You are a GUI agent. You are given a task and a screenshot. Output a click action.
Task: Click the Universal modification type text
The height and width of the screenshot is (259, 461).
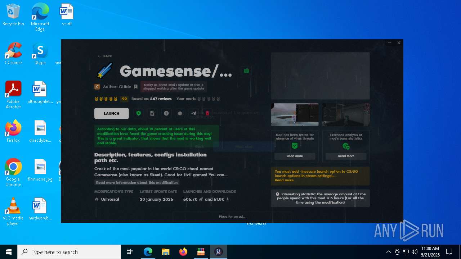(110, 199)
